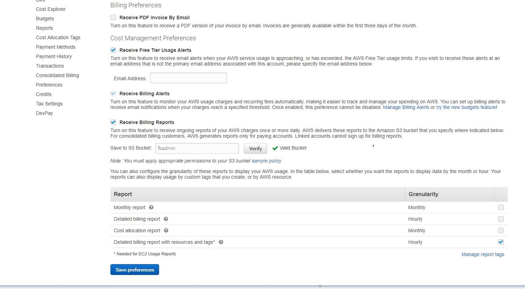Click the Verify bucket button

255,149
